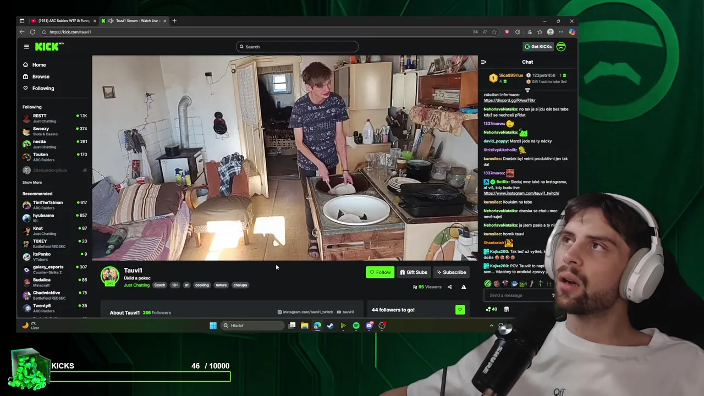Click Tauvi1 streamer avatar
This screenshot has height=396, width=704.
110,276
